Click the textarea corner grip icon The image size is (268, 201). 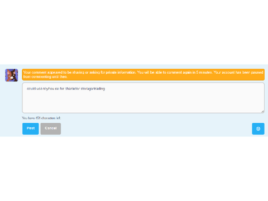tap(262, 111)
